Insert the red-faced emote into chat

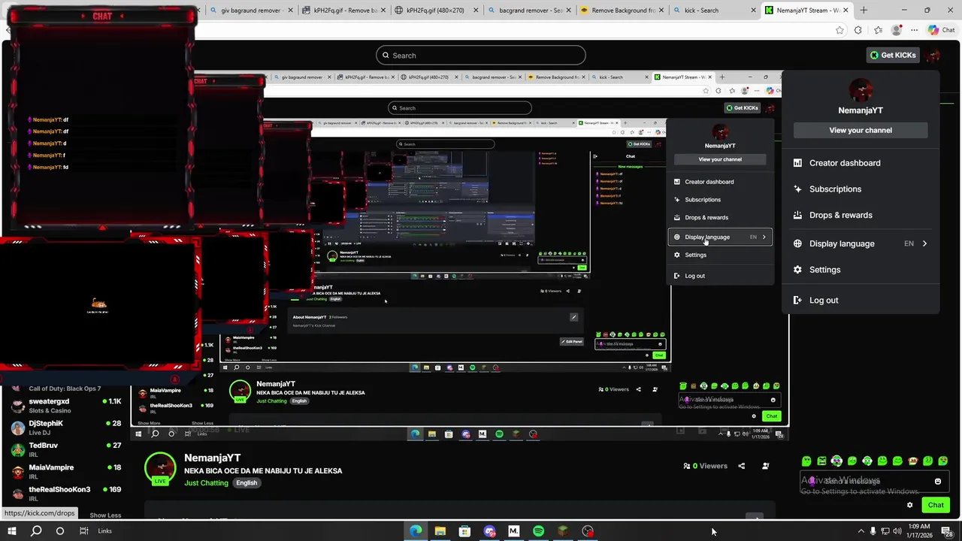pyautogui.click(x=912, y=461)
